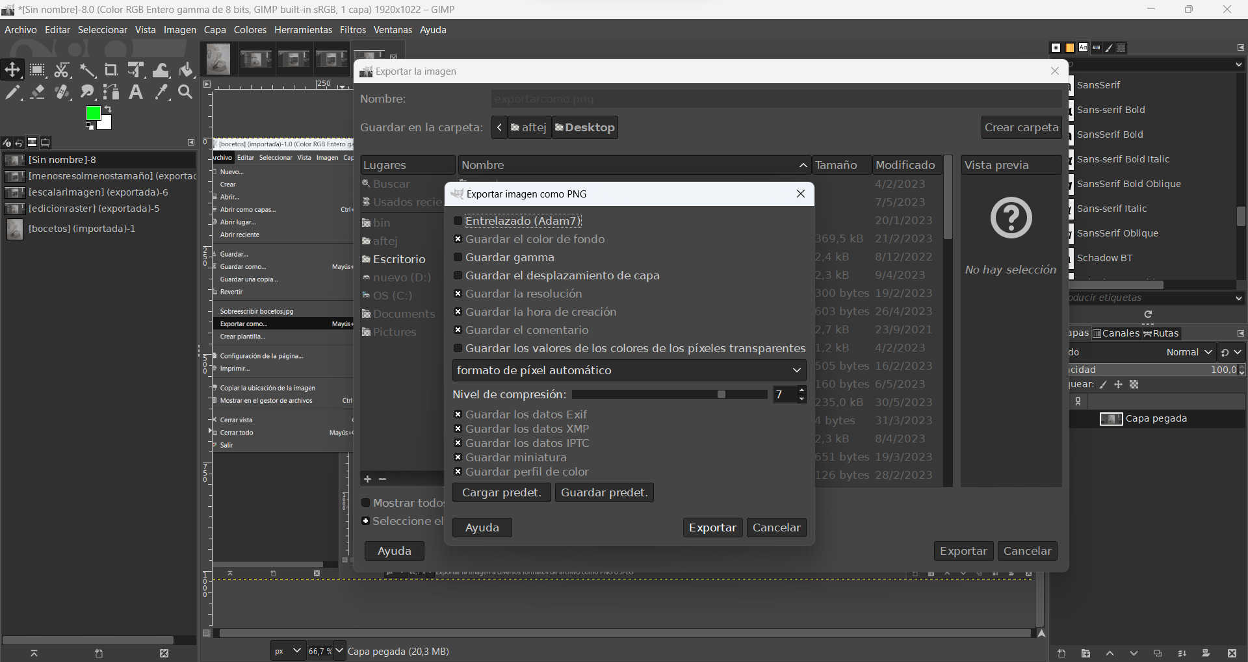Open the Filtros menu

353,30
